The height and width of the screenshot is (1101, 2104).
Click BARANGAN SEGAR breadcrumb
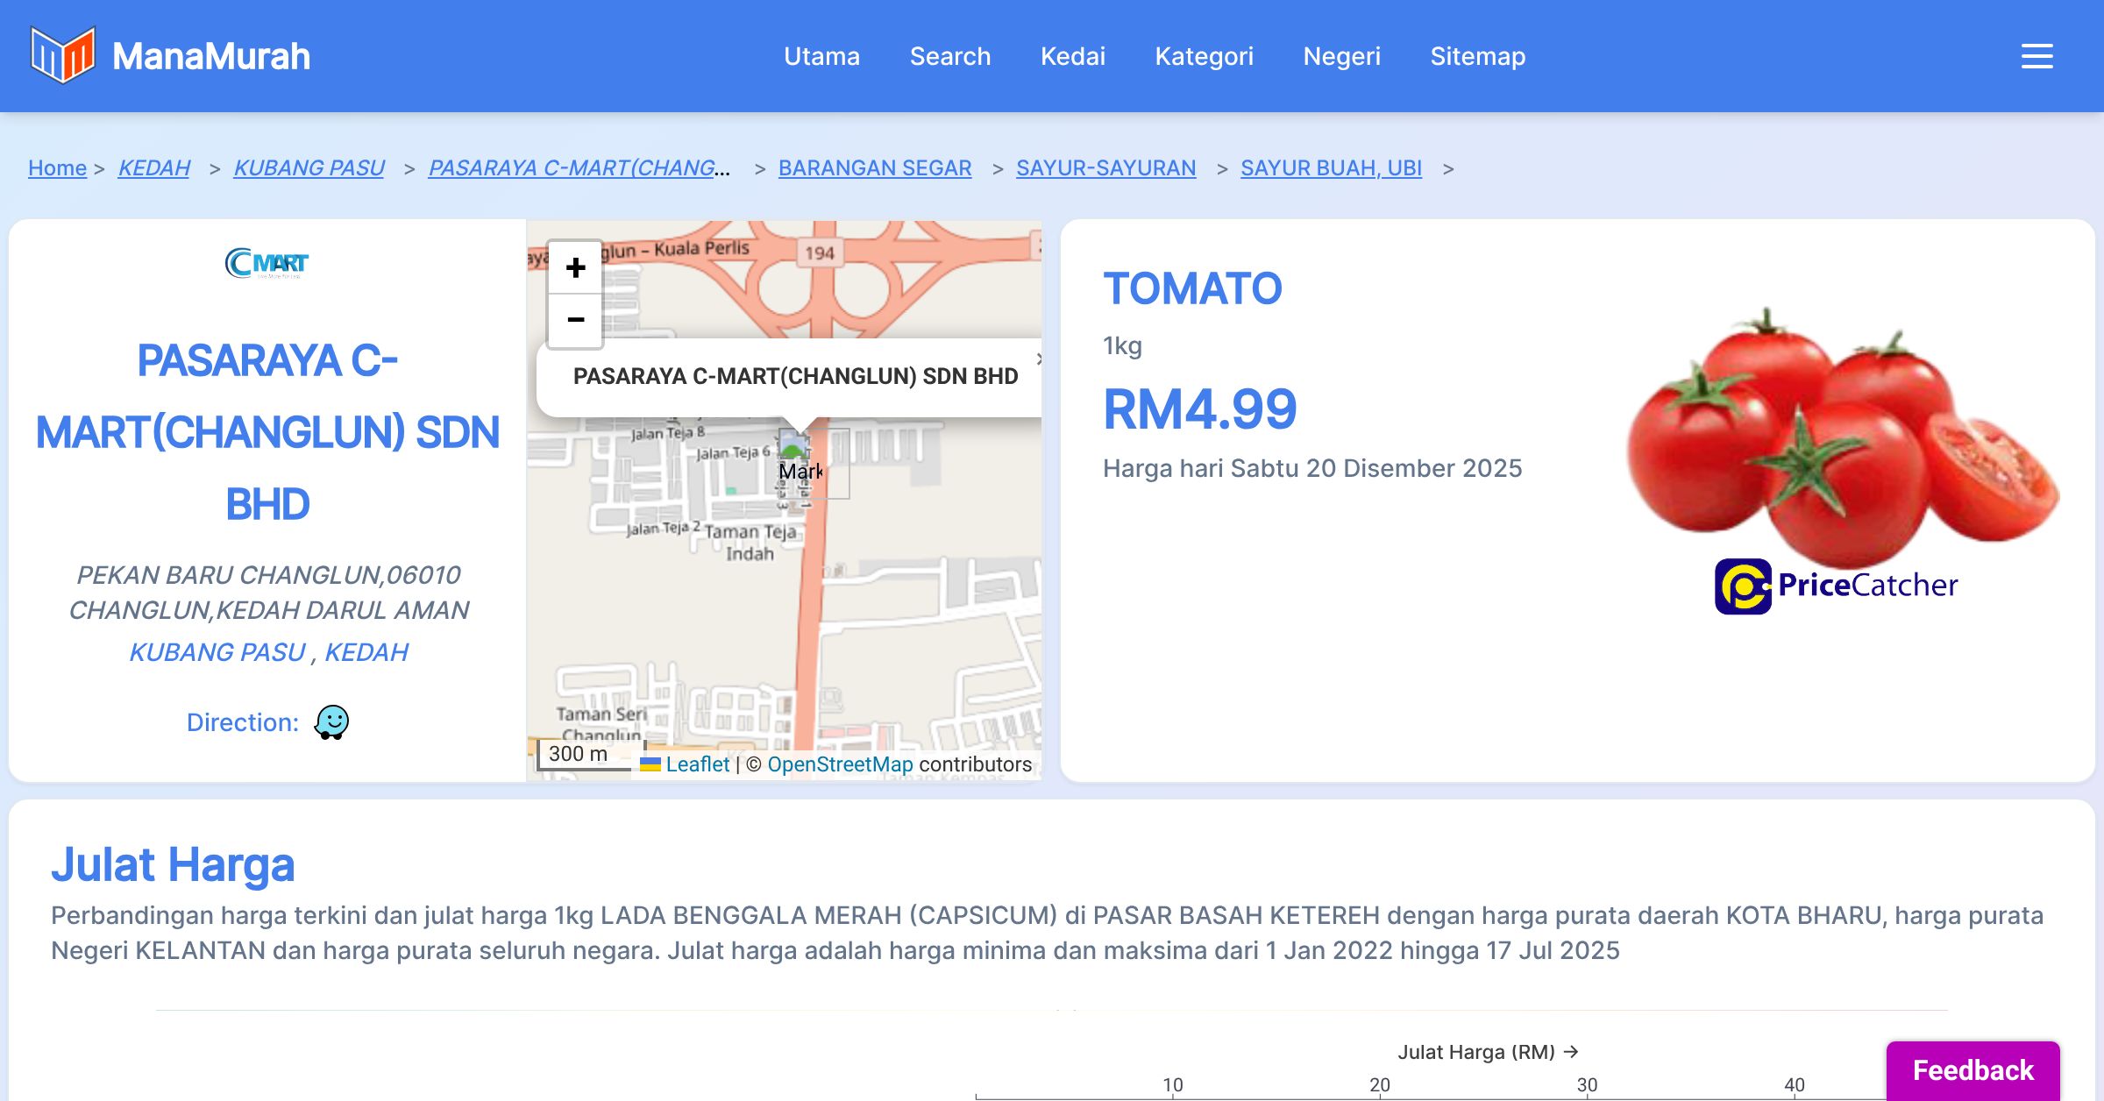tap(874, 167)
